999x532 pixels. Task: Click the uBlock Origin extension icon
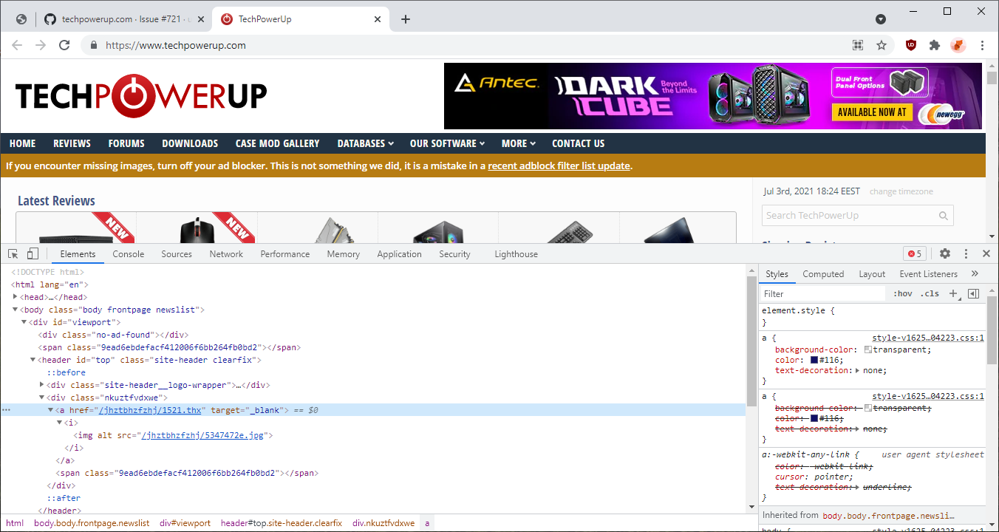(x=910, y=45)
